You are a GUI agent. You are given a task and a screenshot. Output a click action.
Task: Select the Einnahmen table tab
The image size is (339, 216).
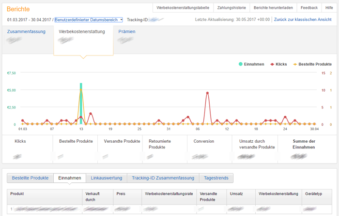click(70, 178)
